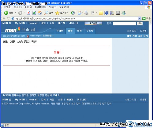Open the 도구(T) menu
The height and width of the screenshot is (128, 153).
(53, 7)
